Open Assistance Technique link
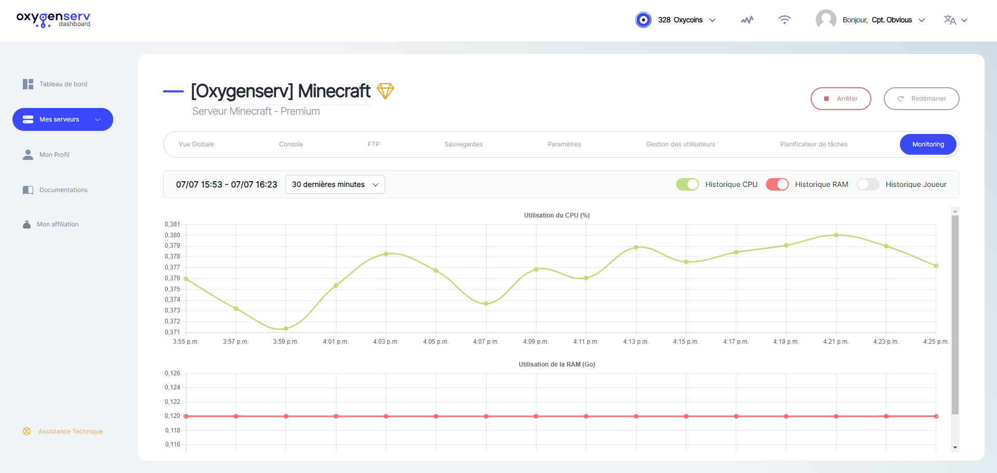997x473 pixels. pyautogui.click(x=71, y=431)
